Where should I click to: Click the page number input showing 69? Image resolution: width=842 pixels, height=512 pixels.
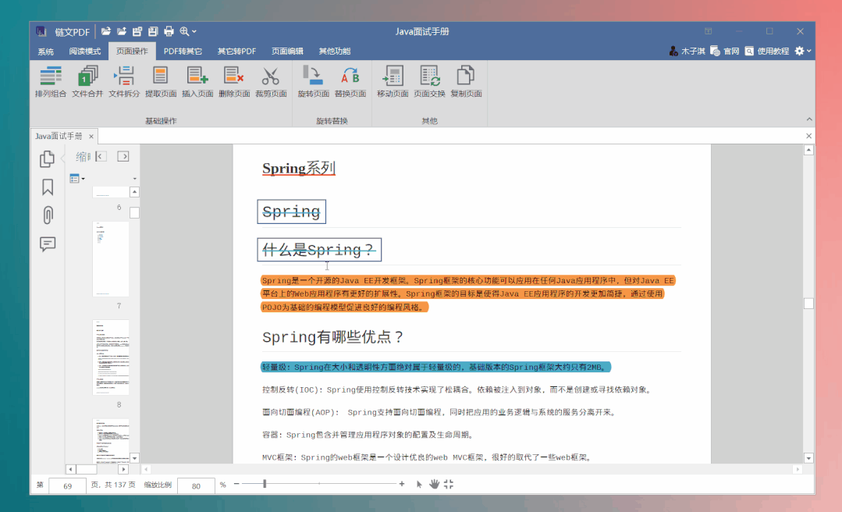67,485
